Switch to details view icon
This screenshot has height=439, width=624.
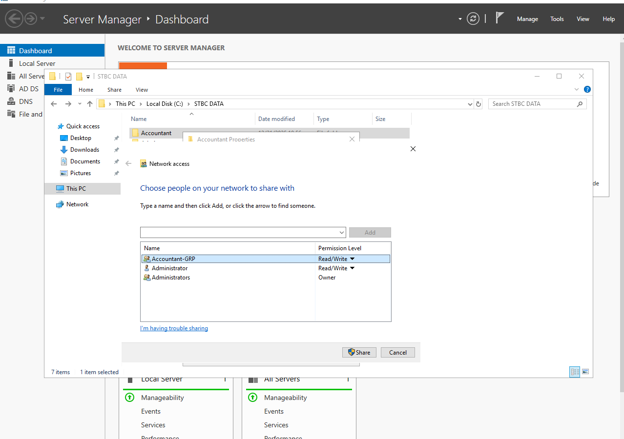575,372
